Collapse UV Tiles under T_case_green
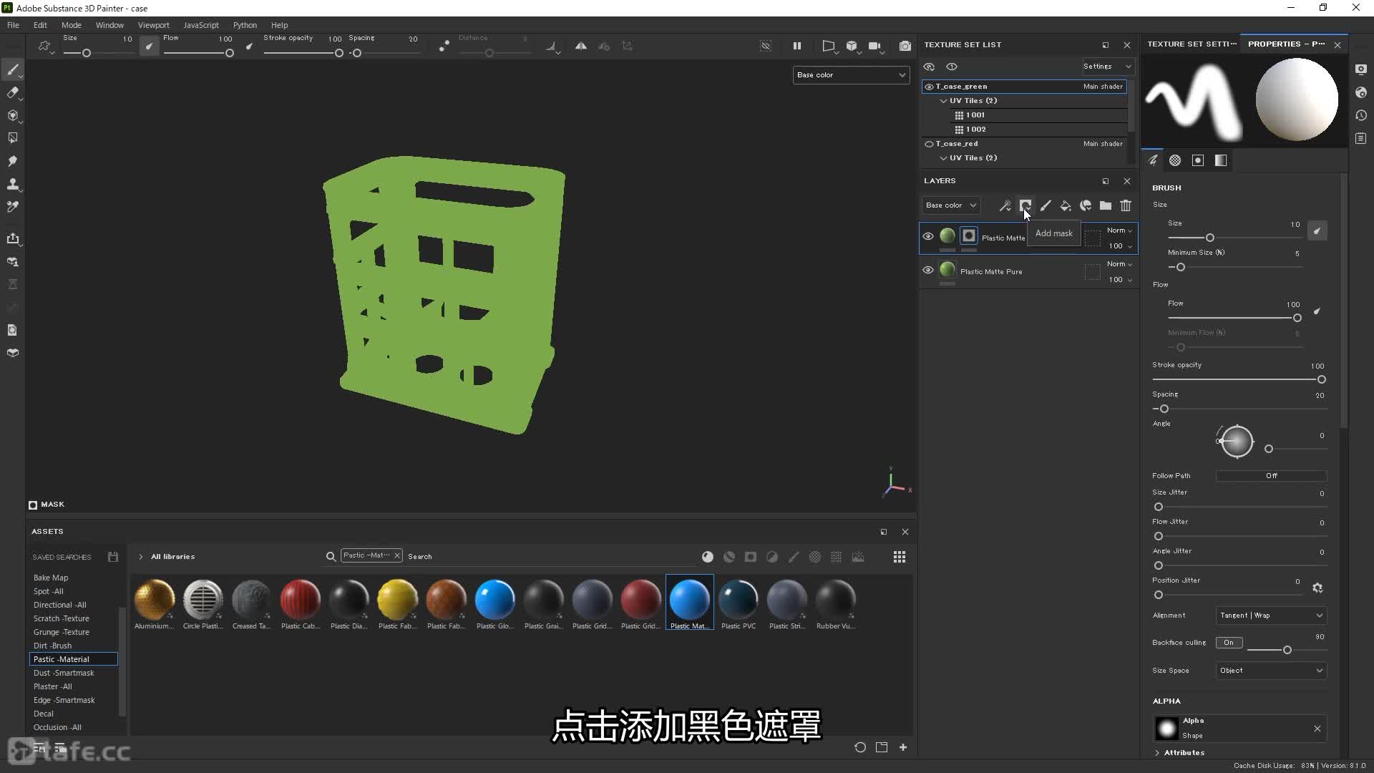The height and width of the screenshot is (773, 1374). 944,101
